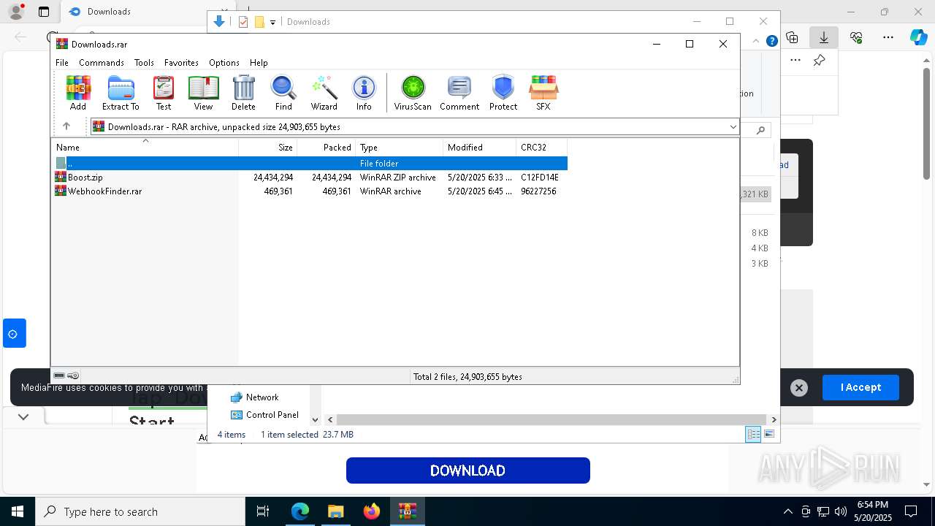Show archive Info

364,93
